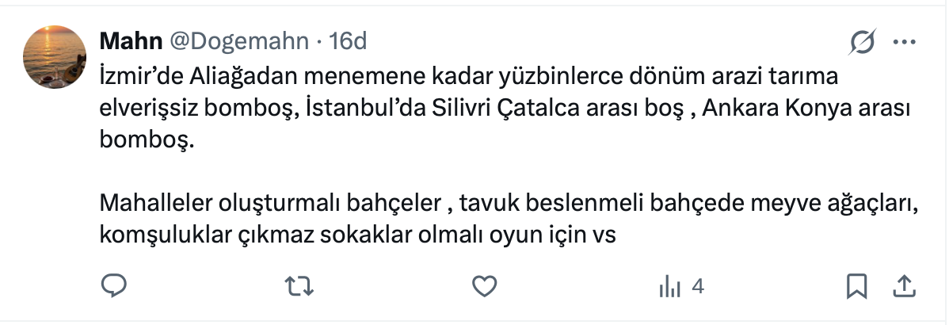The height and width of the screenshot is (325, 949).
Task: Open view analytics bar chart icon
Action: [669, 286]
